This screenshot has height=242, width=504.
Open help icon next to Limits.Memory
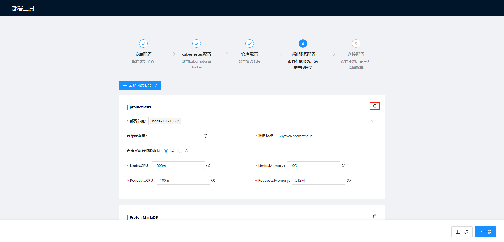344,166
